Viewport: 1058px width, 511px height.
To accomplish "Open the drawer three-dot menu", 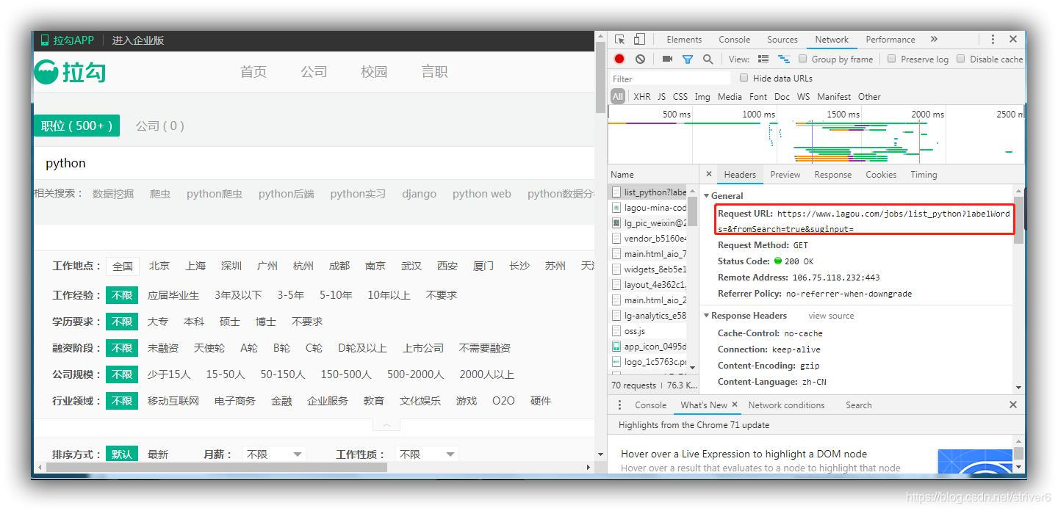I will [619, 405].
